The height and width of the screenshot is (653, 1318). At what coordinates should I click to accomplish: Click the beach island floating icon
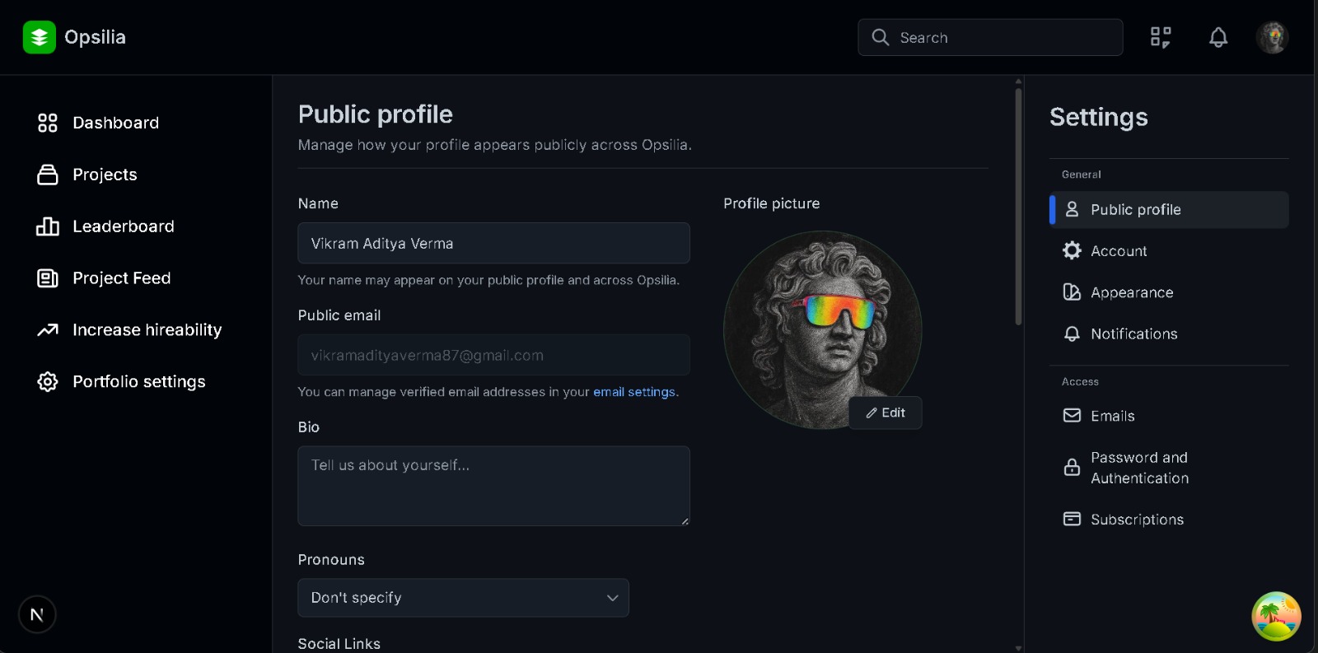pos(1276,616)
